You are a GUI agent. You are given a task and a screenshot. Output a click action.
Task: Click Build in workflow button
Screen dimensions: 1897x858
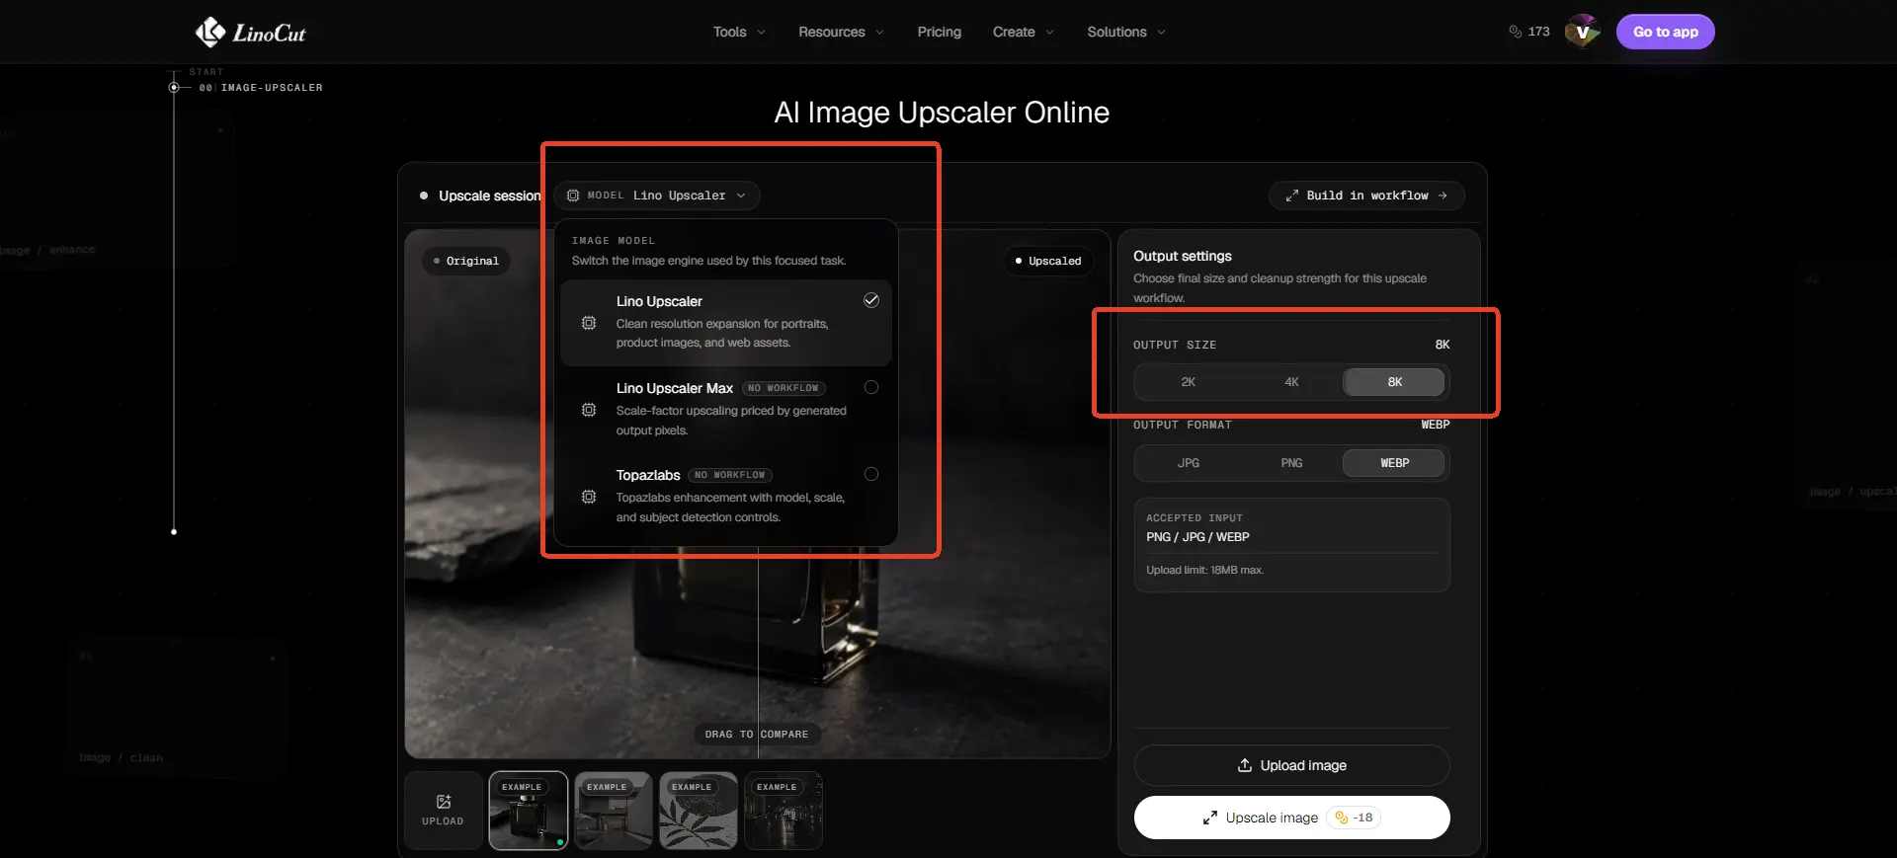point(1366,195)
